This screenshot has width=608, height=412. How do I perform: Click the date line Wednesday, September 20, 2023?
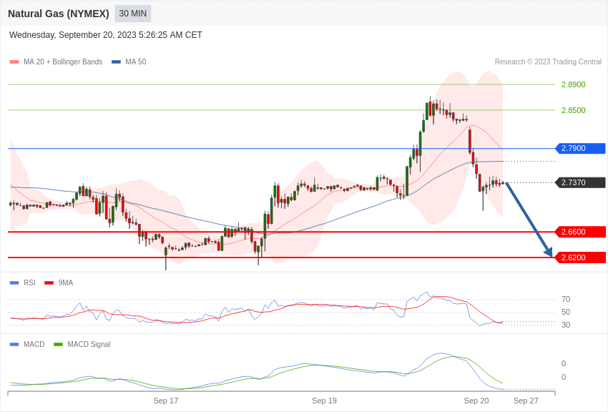(x=105, y=35)
